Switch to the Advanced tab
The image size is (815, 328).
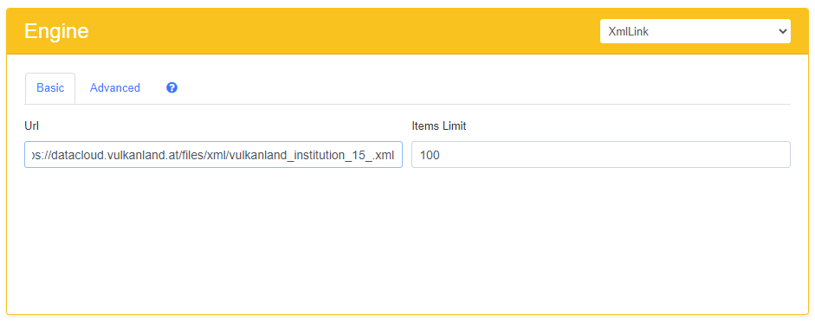[115, 87]
